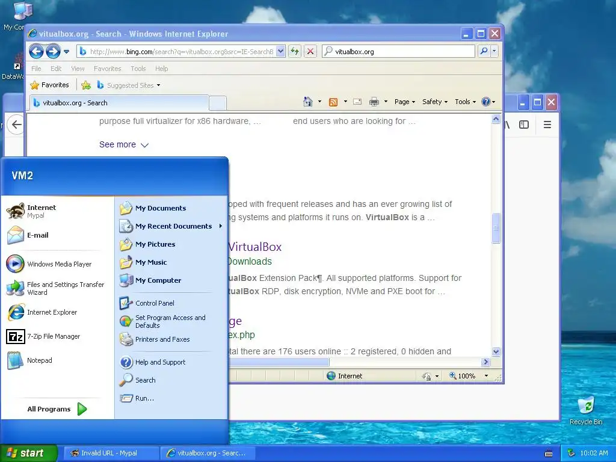Expand the Print options arrow
The width and height of the screenshot is (616, 462).
[x=386, y=102]
